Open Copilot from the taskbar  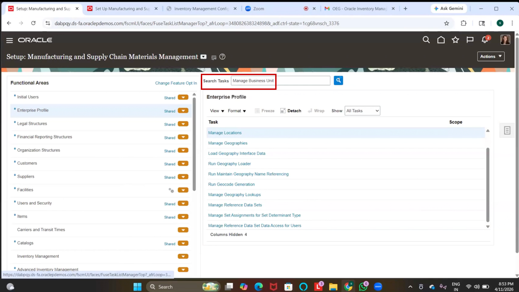tap(244, 287)
